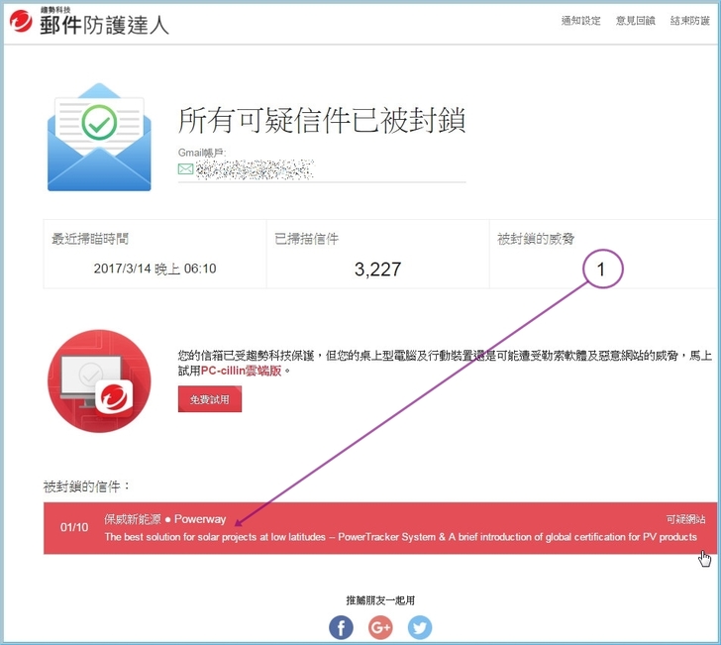Click the 可疑網站 suspicious site label
Image resolution: width=721 pixels, height=645 pixels.
[x=685, y=519]
